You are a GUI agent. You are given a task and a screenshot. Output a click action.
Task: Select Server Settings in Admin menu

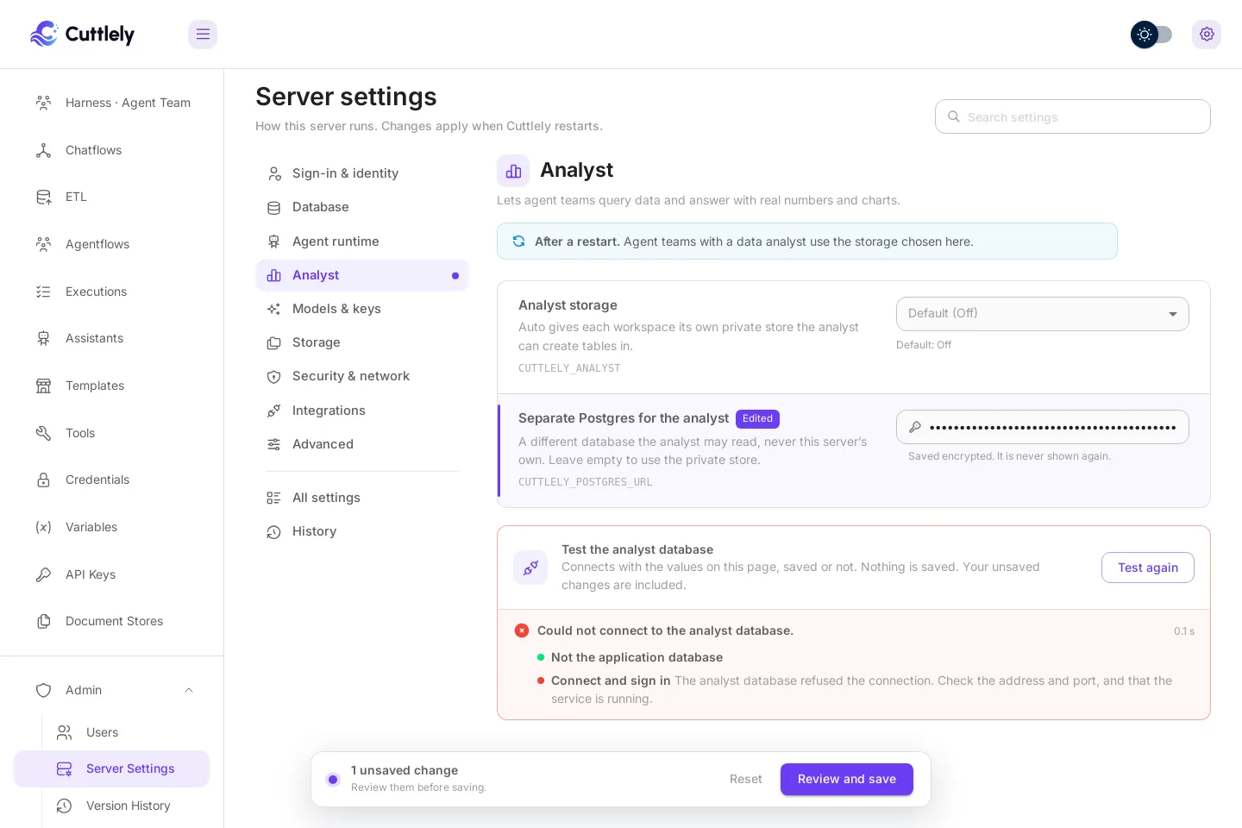coord(112,768)
